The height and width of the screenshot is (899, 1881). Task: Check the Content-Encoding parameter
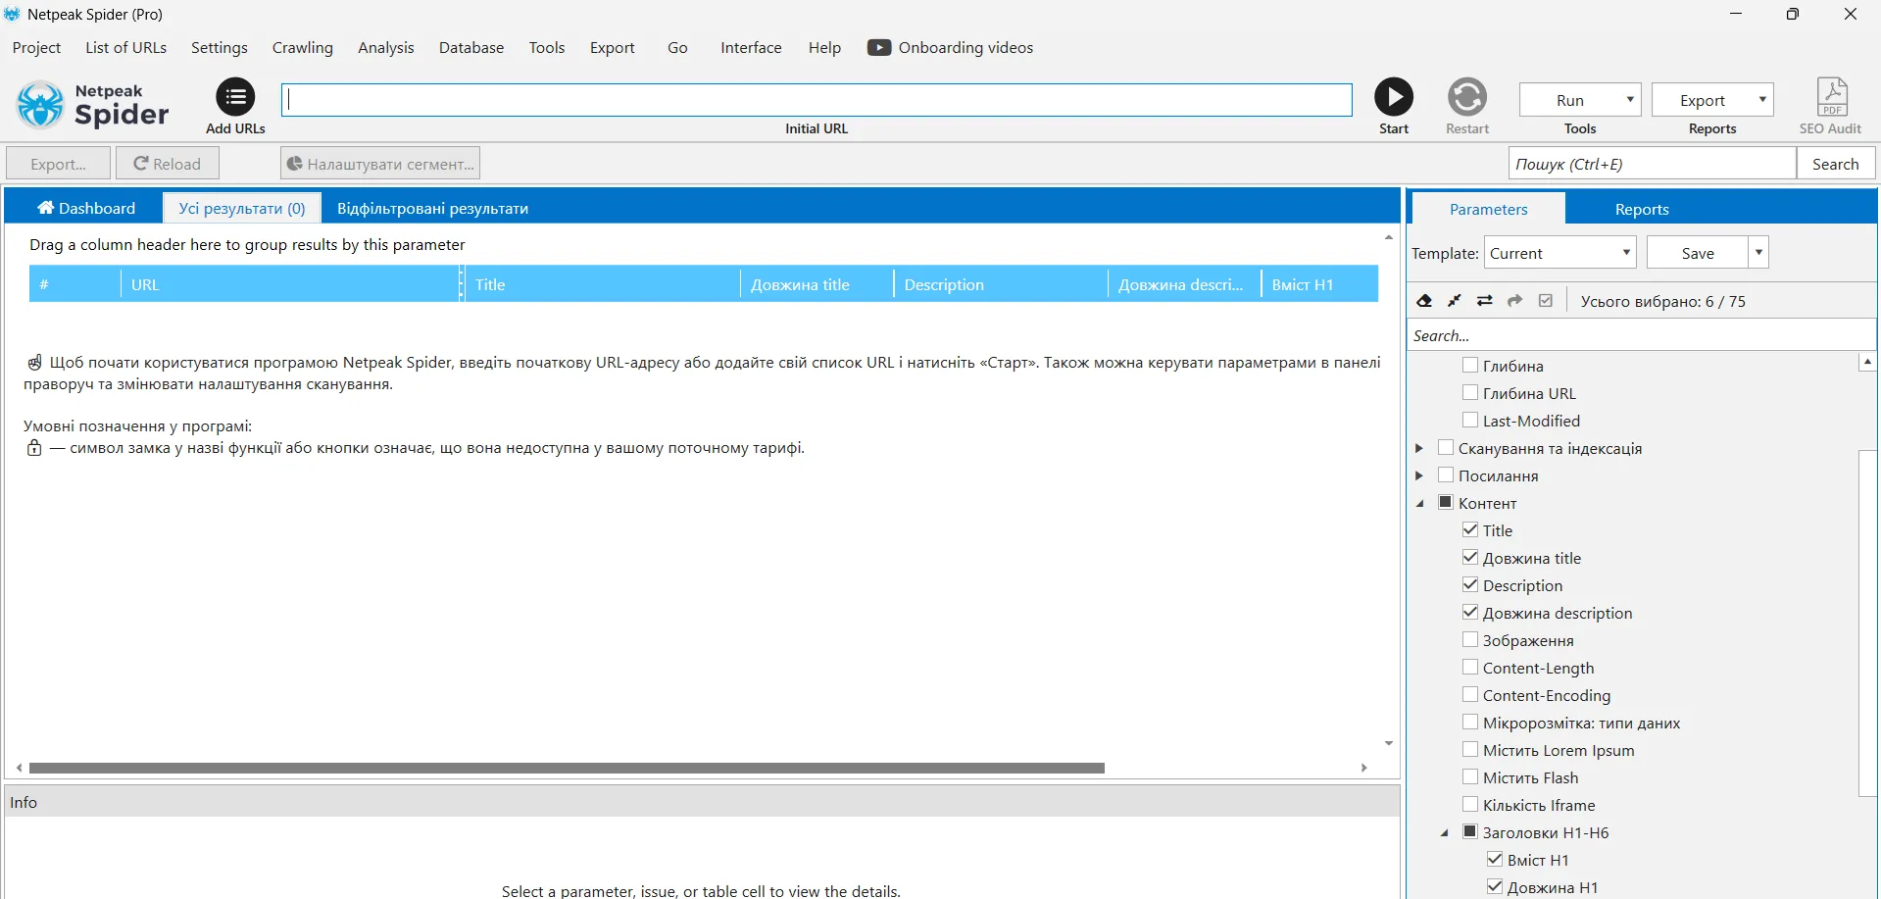1470,694
